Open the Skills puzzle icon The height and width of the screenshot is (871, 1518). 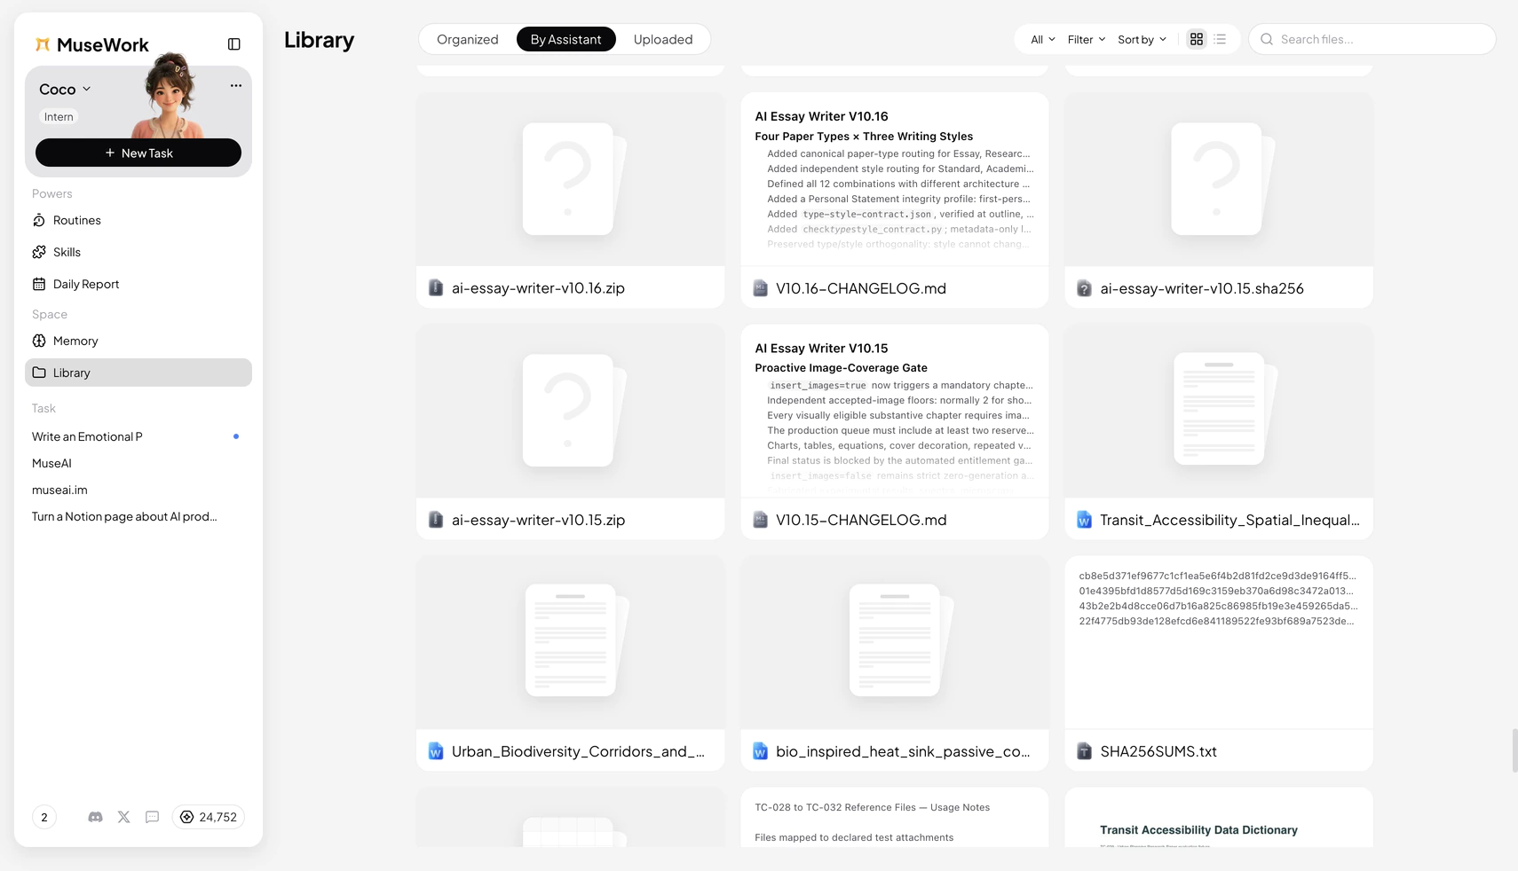tap(39, 252)
